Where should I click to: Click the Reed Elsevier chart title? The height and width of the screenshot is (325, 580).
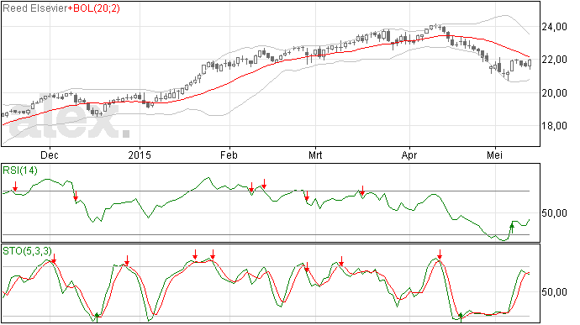(x=34, y=8)
